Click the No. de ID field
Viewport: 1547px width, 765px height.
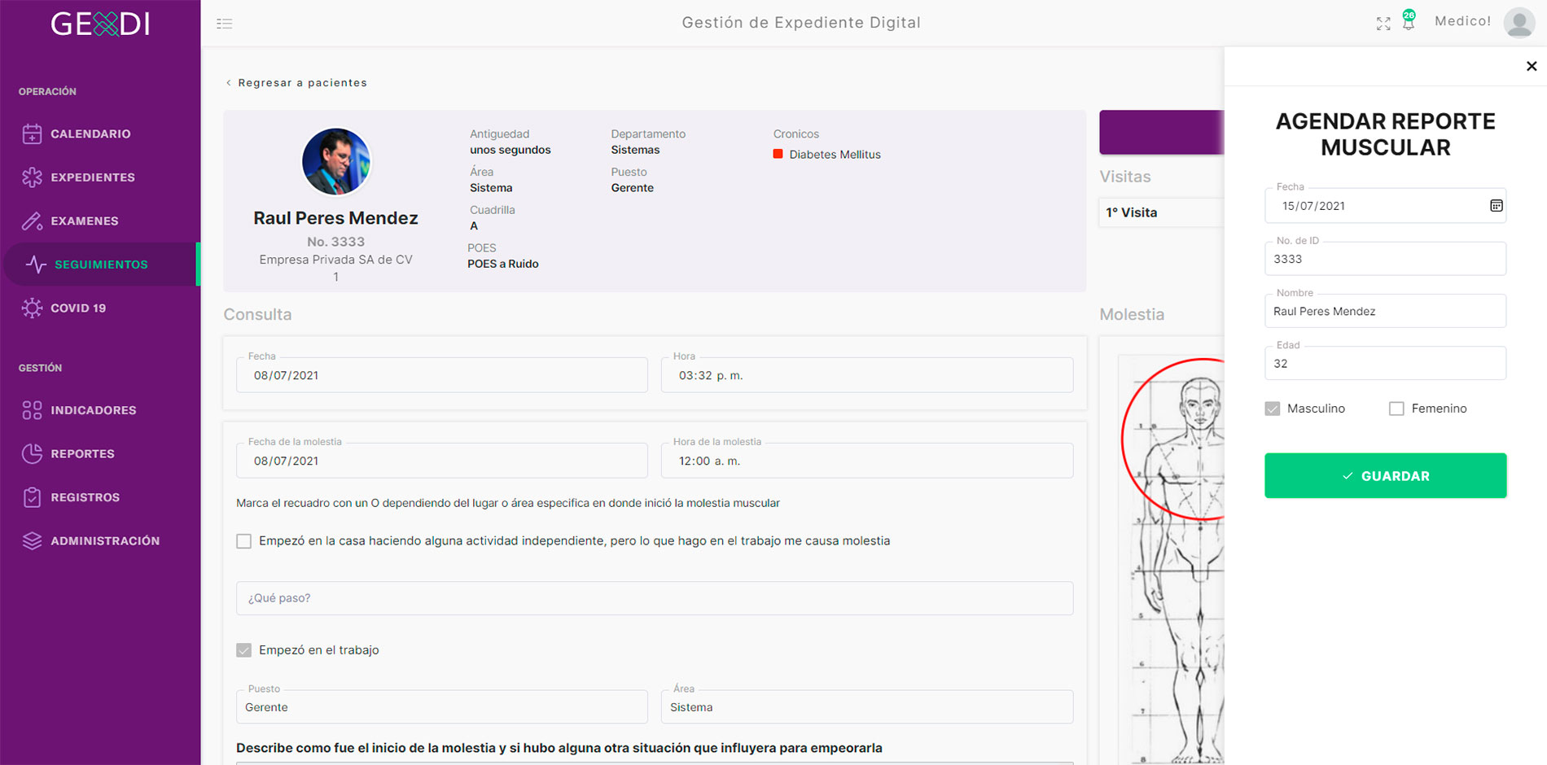pyautogui.click(x=1385, y=259)
